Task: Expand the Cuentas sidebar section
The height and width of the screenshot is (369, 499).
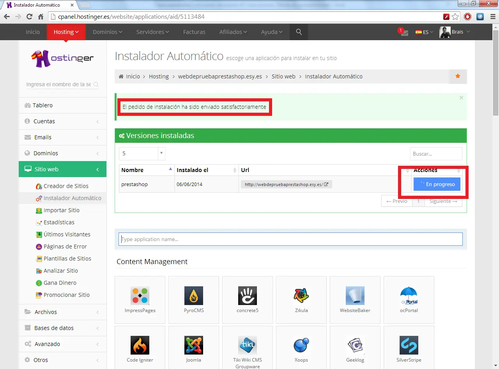Action: pyautogui.click(x=62, y=121)
